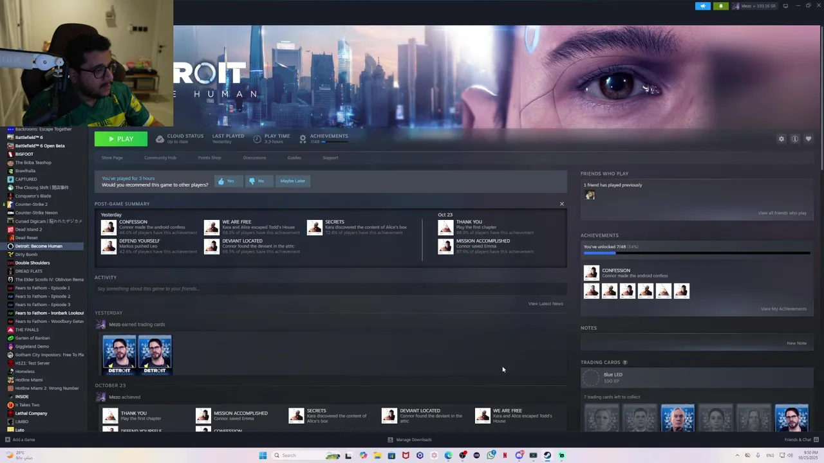Open View all friends who play
Screen dimensions: 824x463
[782, 213]
